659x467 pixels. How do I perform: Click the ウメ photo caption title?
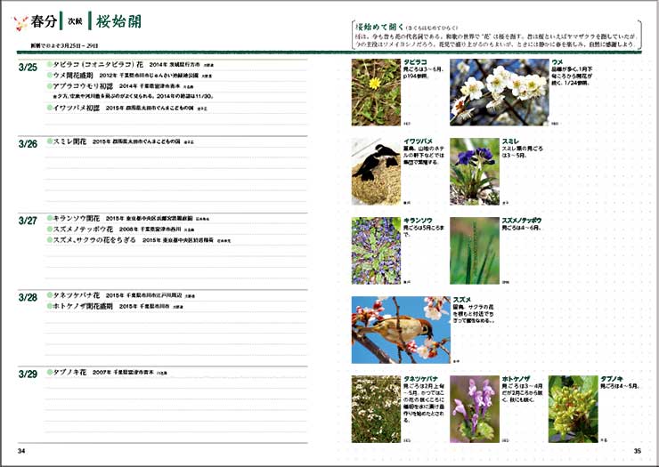[x=557, y=62]
